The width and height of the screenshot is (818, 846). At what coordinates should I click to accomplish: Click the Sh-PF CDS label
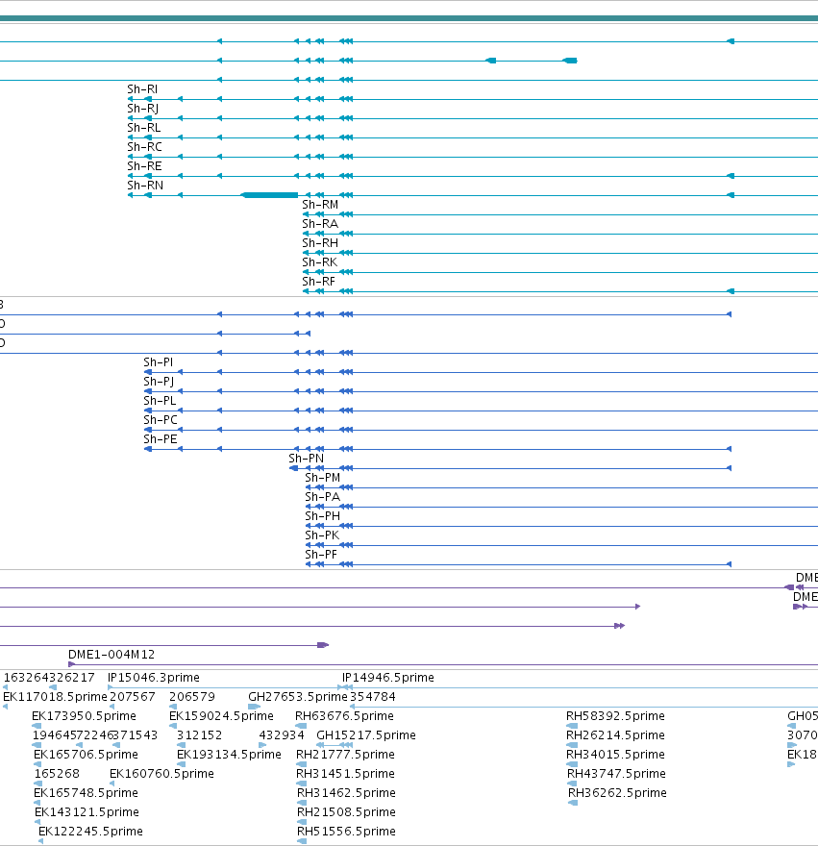tap(321, 555)
